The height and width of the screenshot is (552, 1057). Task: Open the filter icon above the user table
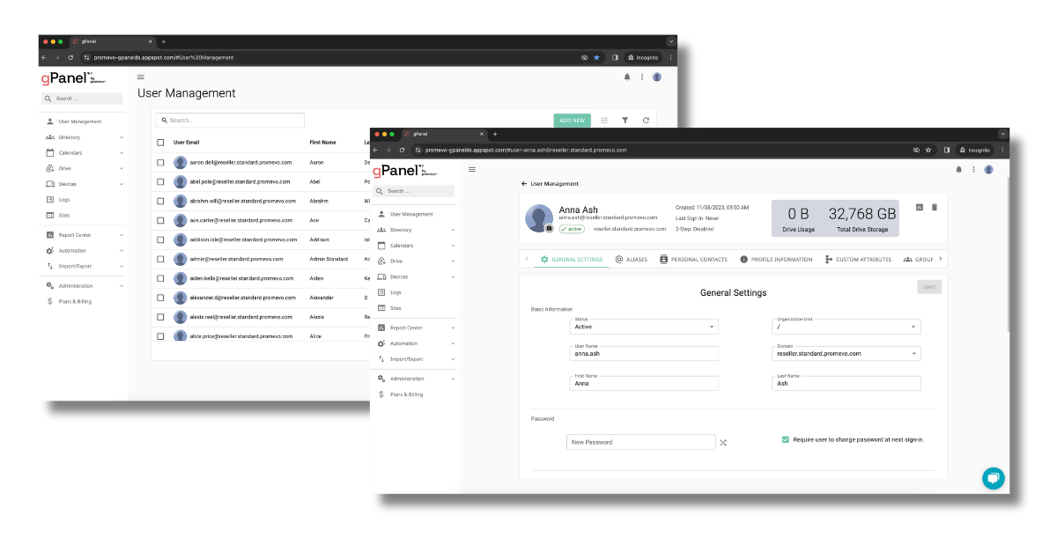tap(625, 121)
